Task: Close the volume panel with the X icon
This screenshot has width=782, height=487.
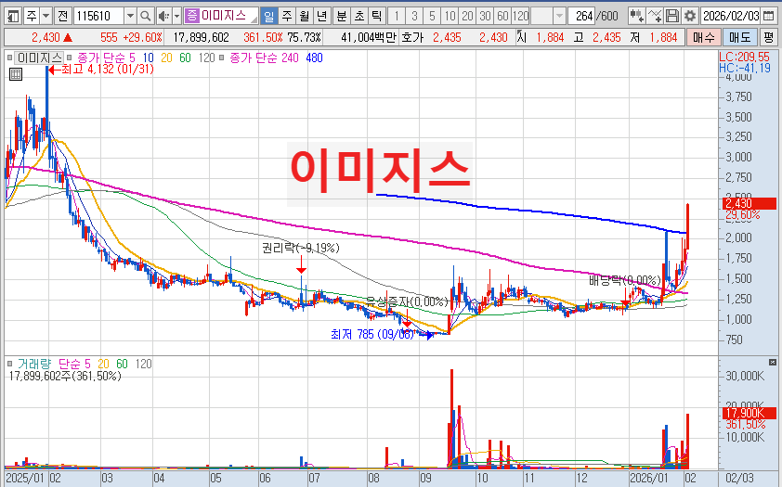Action: [772, 362]
